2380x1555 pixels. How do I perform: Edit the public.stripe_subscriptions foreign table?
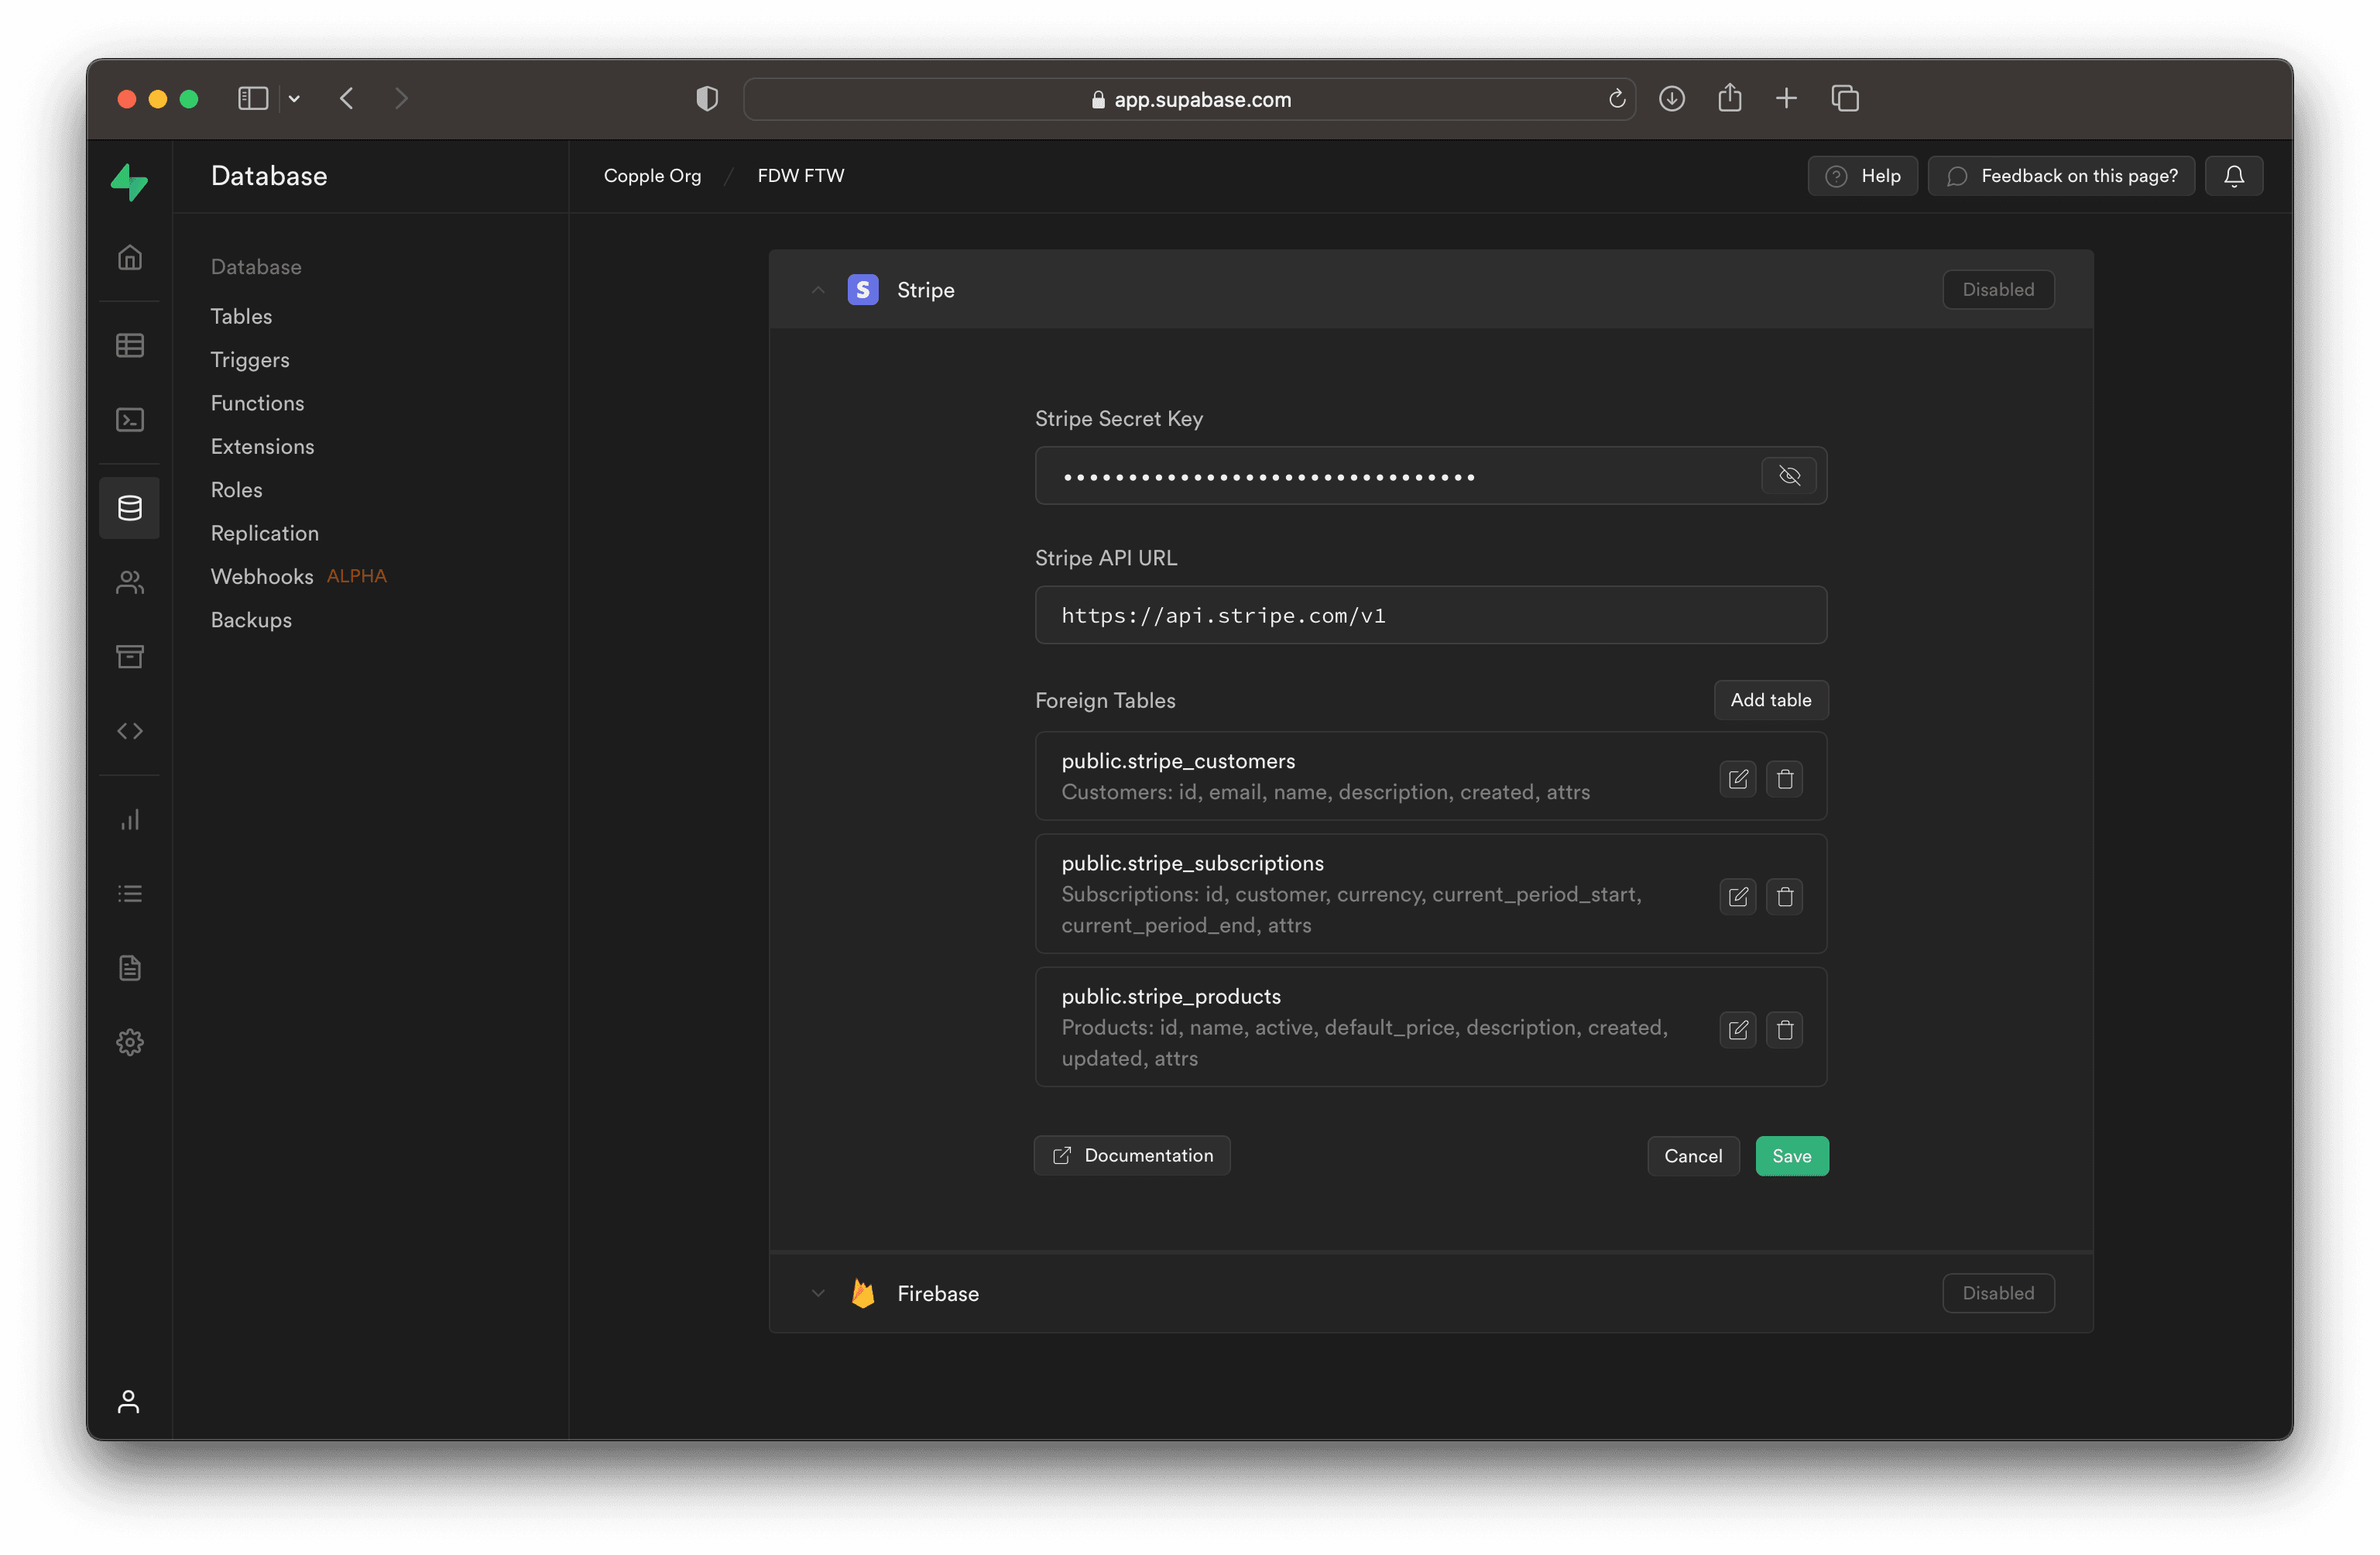1738,896
